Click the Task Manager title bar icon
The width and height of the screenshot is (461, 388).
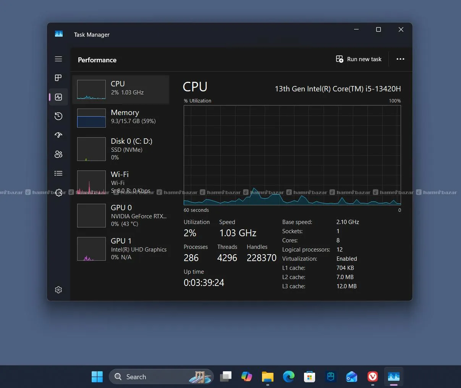(59, 34)
